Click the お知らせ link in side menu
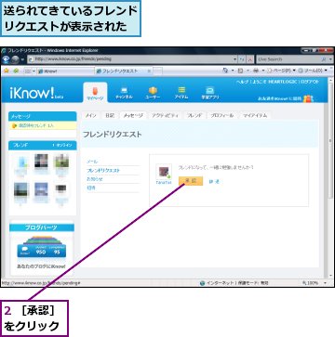This screenshot has width=335, height=337. tap(95, 179)
